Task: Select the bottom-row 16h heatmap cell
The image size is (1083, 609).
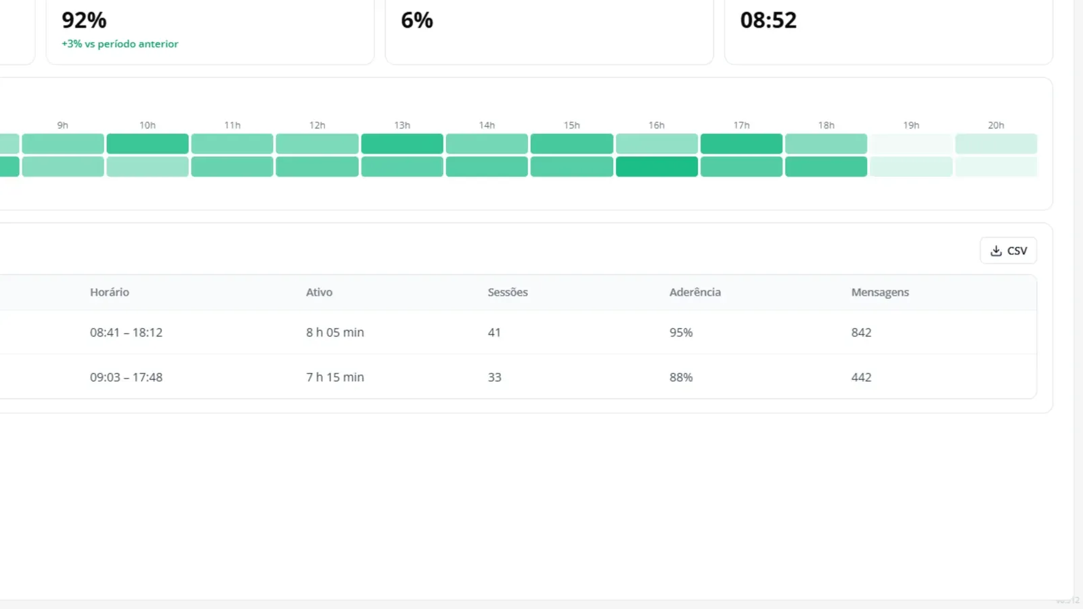Action: coord(657,166)
